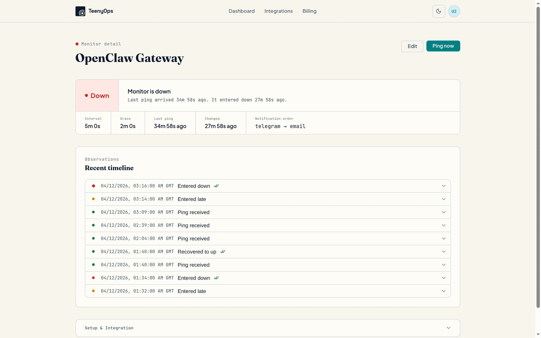Expand the Setup & Integration section
The width and height of the screenshot is (541, 338).
coord(268,328)
